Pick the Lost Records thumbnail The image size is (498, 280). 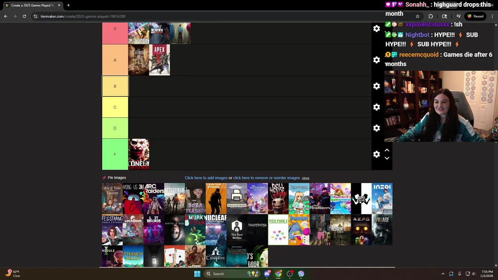pyautogui.click(x=154, y=230)
